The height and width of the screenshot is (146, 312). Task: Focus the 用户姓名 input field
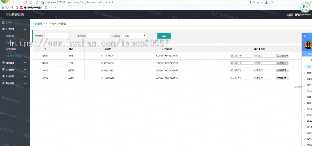pyautogui.click(x=56, y=36)
